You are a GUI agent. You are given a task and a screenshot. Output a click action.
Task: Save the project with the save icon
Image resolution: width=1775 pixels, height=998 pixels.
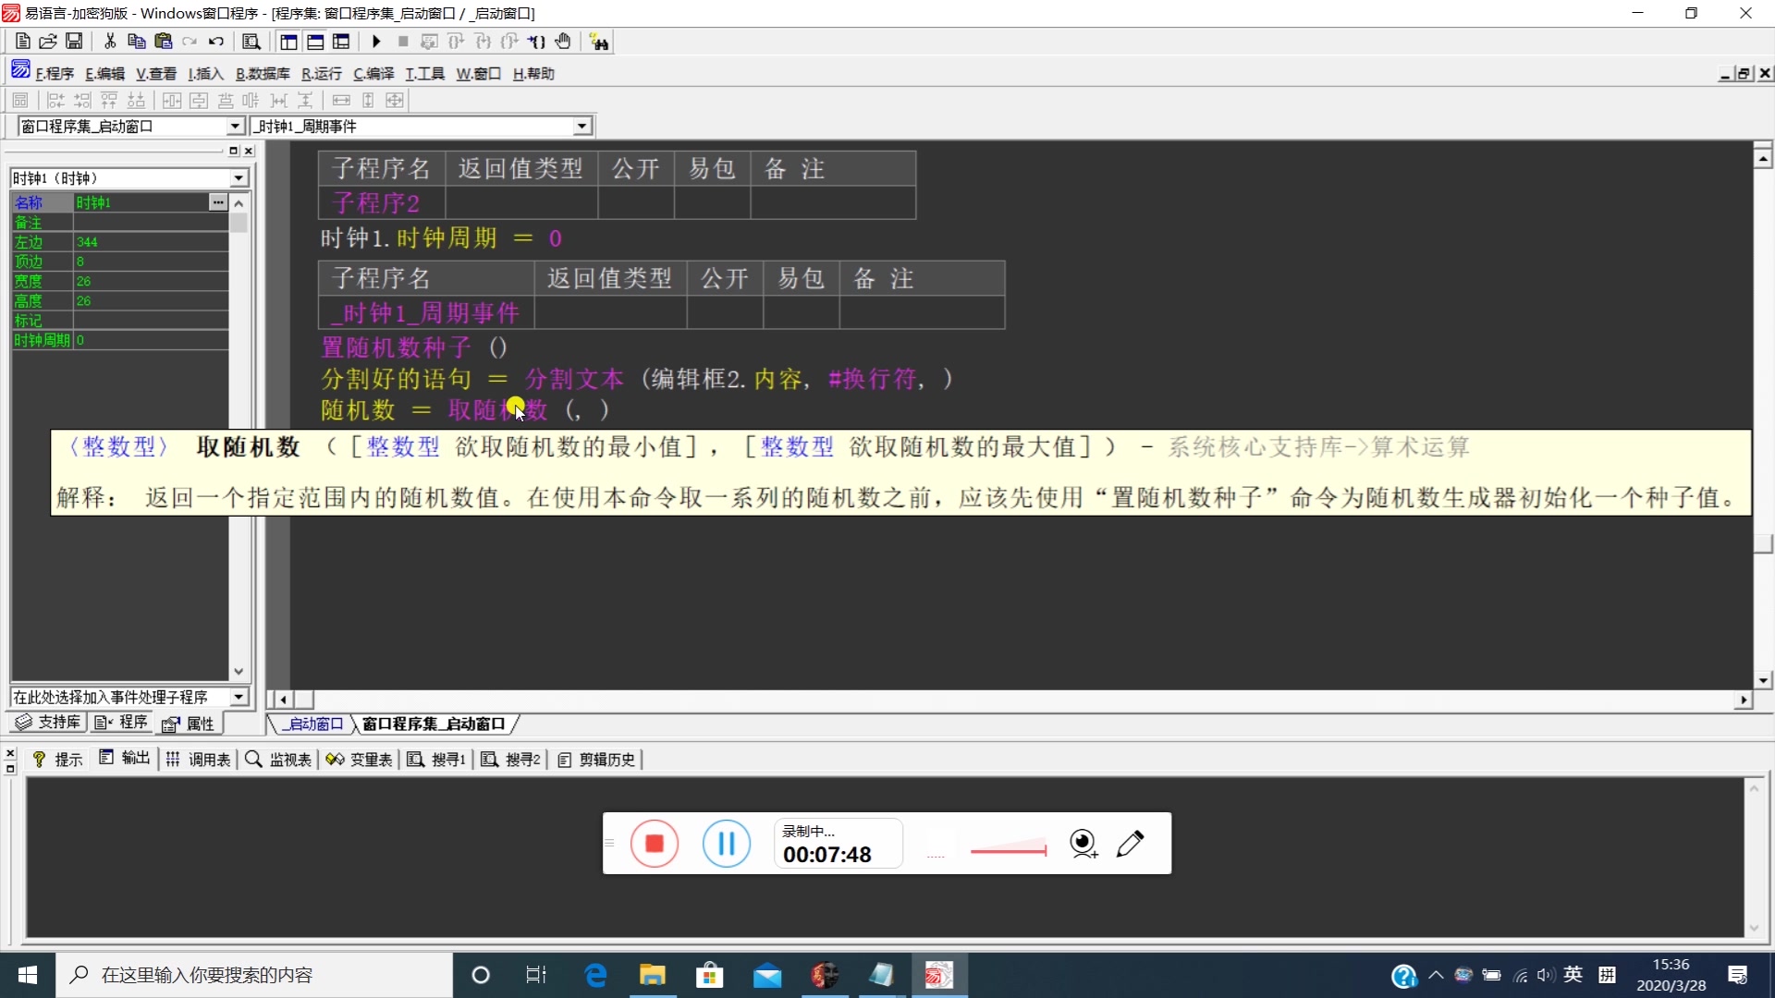74,42
